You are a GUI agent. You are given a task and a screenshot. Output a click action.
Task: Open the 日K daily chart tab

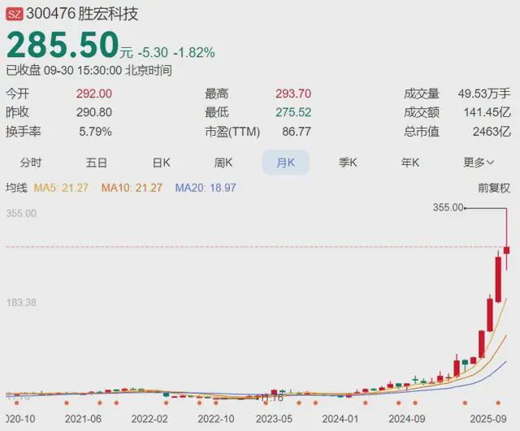click(161, 163)
